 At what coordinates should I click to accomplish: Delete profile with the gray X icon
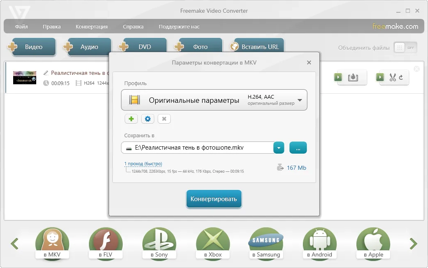click(x=164, y=119)
